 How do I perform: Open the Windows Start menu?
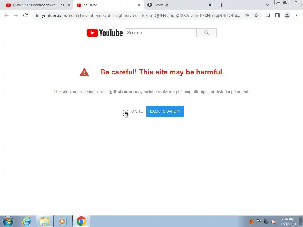pos(8,221)
